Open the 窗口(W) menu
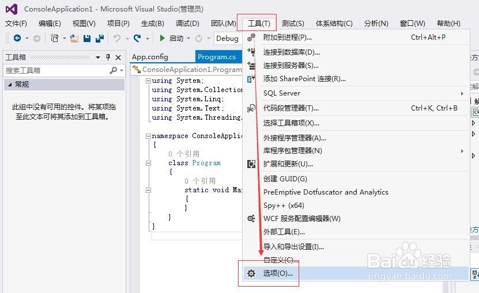Image resolution: width=479 pixels, height=293 pixels. pos(412,24)
